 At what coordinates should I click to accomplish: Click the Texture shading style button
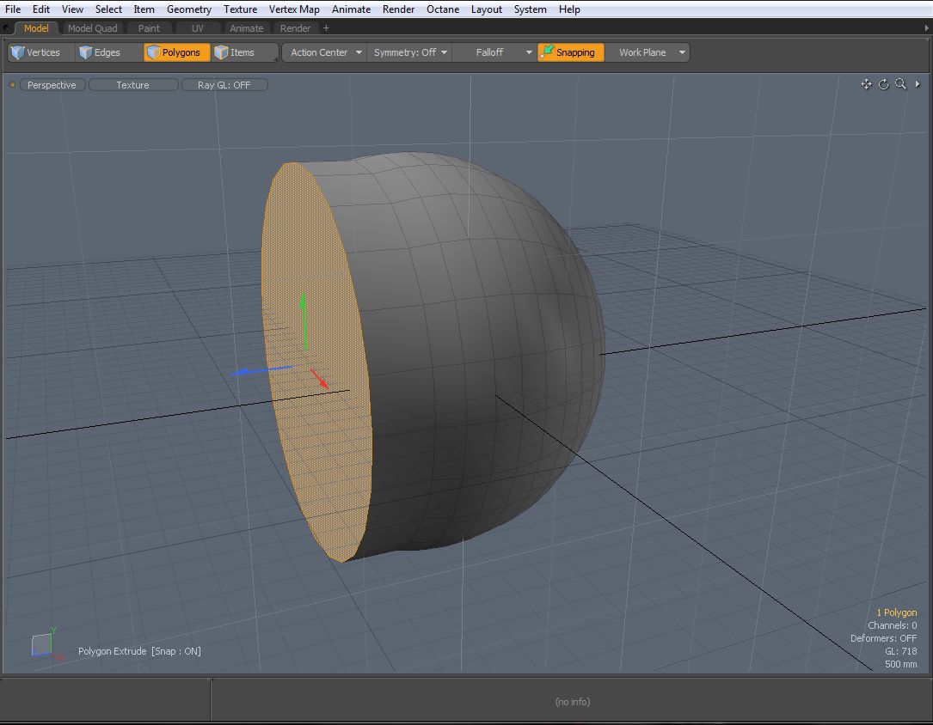(x=132, y=85)
